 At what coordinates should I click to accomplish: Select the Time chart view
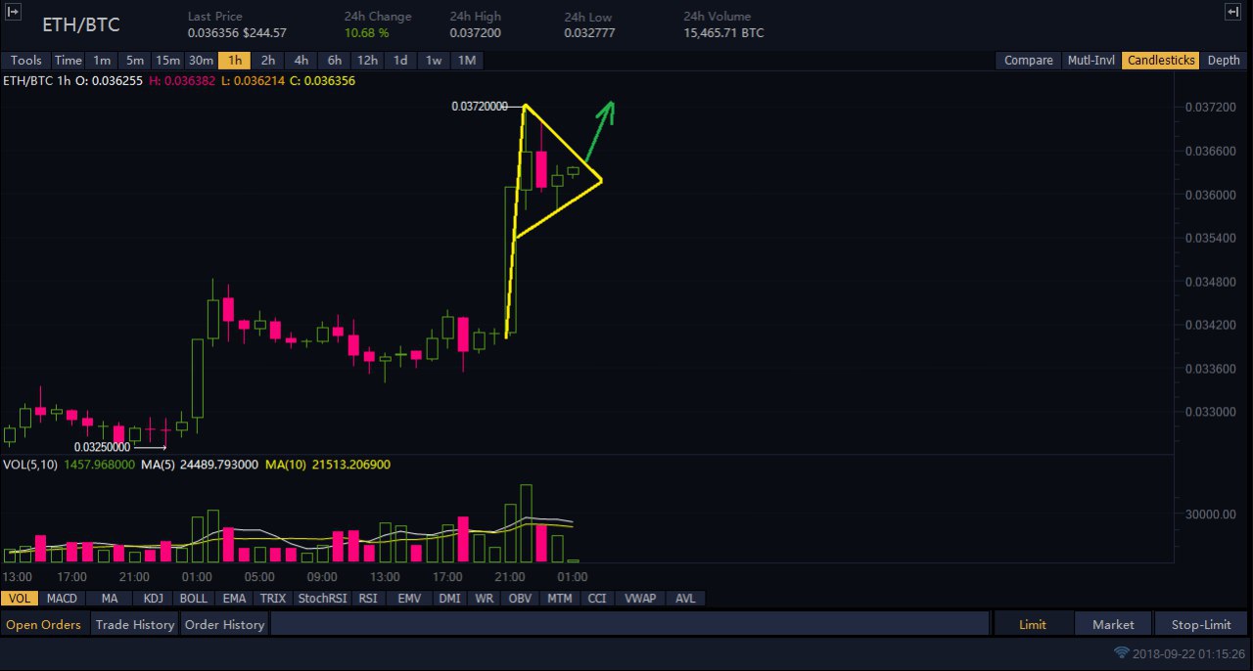click(69, 60)
